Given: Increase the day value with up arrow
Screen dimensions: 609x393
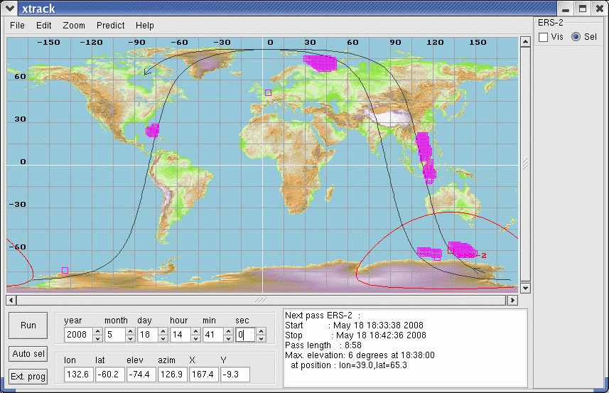Looking at the screenshot, I should click(x=163, y=331).
